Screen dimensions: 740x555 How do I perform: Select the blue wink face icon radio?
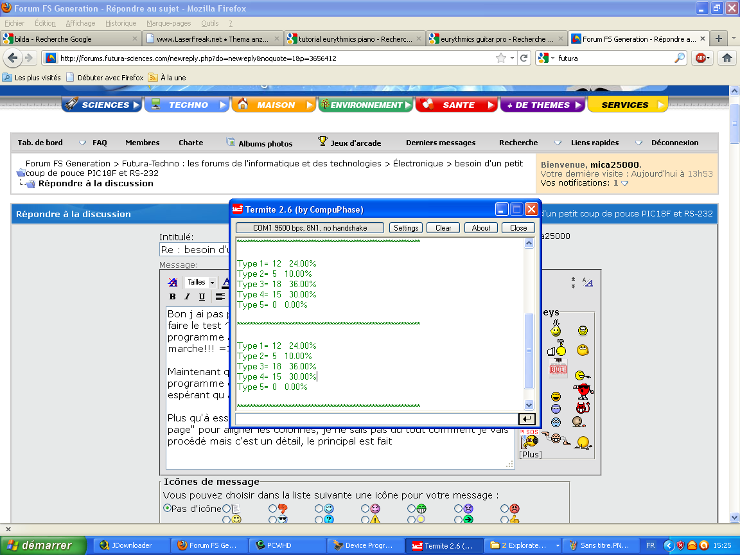(x=319, y=508)
